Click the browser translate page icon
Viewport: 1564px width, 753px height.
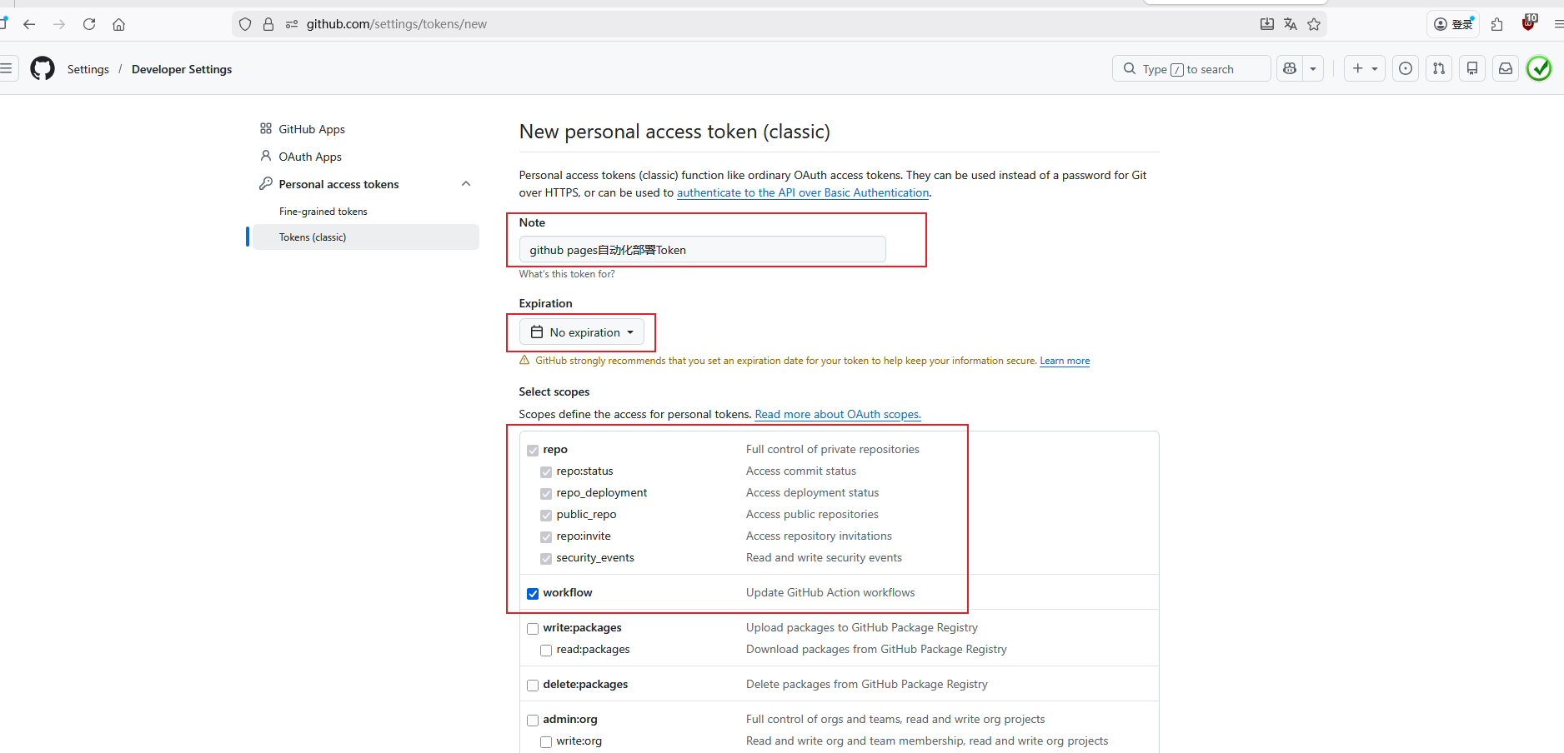[x=1291, y=24]
